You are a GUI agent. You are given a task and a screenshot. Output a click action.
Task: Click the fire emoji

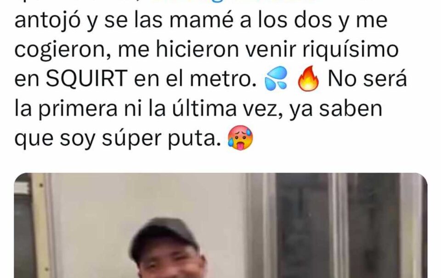point(308,79)
